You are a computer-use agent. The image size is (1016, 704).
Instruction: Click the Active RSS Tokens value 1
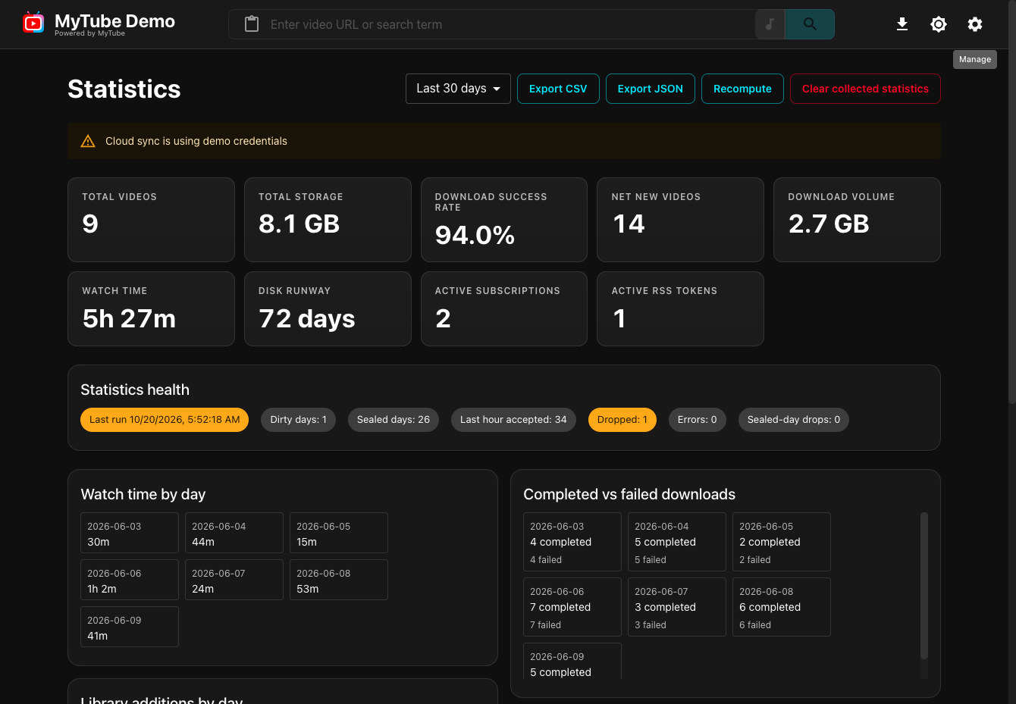[x=619, y=318]
